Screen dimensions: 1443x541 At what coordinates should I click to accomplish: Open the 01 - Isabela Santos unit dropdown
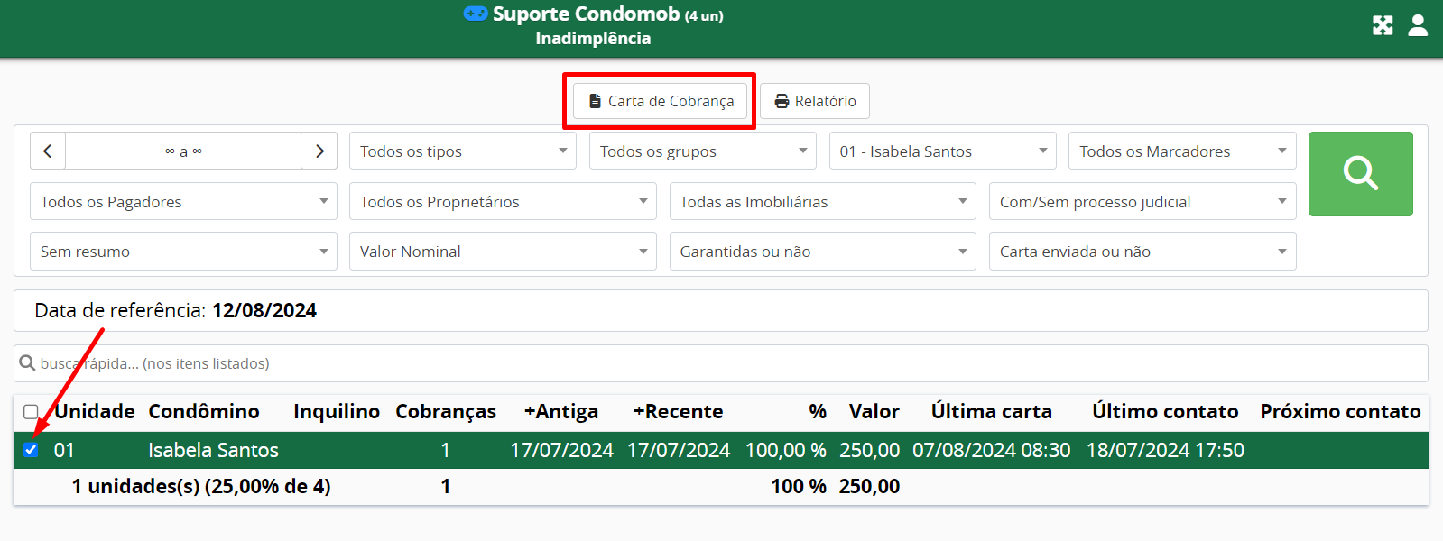click(x=942, y=151)
